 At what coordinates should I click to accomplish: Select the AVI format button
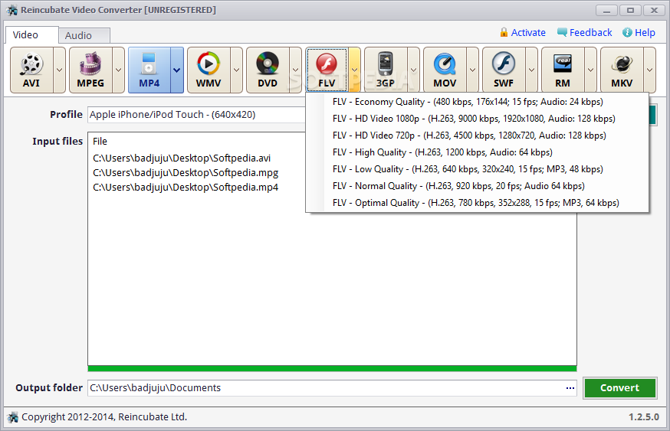coord(31,70)
